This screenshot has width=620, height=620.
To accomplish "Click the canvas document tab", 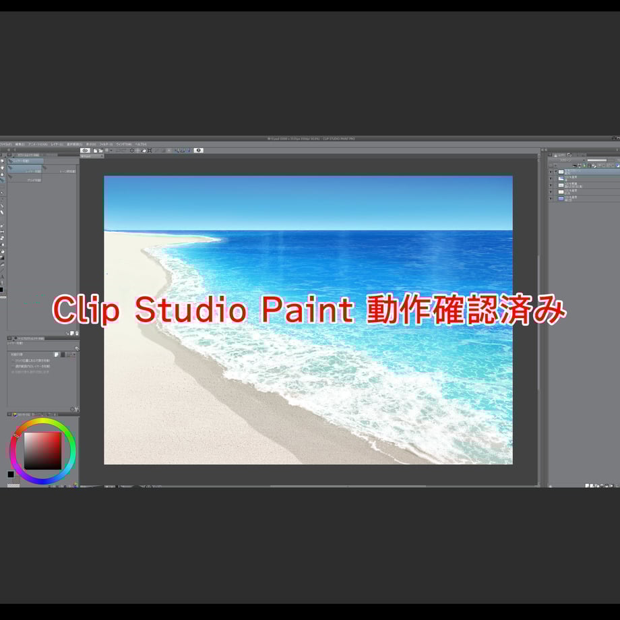I will pyautogui.click(x=92, y=156).
